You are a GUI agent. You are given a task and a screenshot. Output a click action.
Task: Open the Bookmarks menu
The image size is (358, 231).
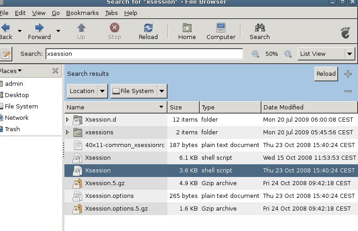(x=82, y=13)
